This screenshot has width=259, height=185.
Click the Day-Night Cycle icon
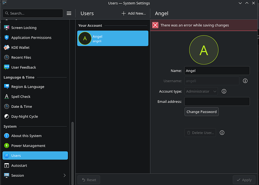6,116
